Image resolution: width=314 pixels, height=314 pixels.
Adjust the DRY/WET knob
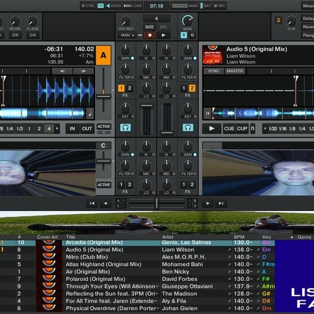[x=126, y=20]
